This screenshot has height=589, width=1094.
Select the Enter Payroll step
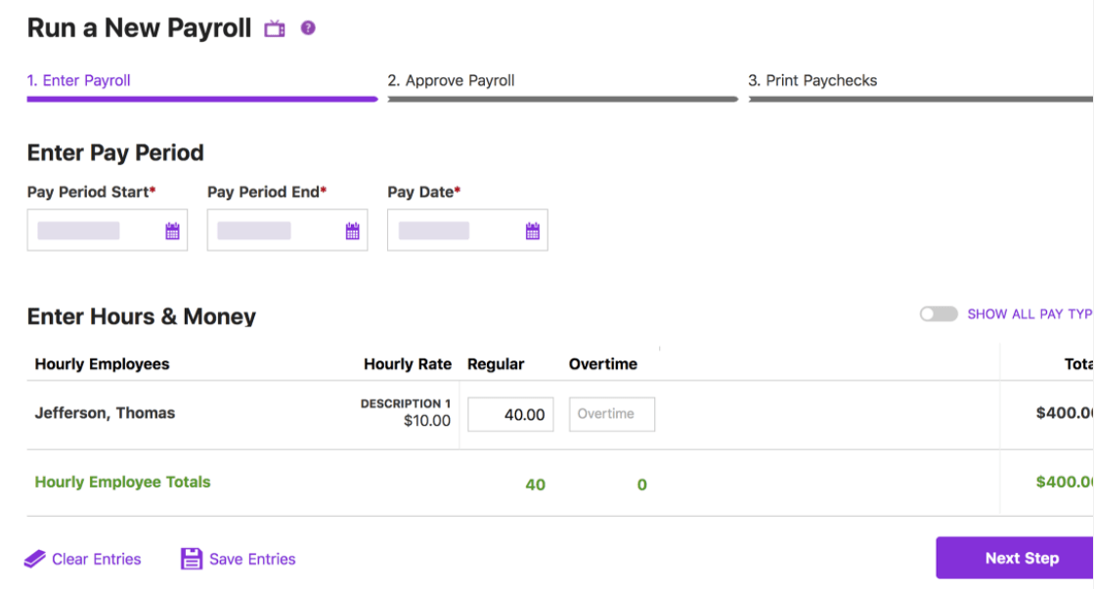78,80
